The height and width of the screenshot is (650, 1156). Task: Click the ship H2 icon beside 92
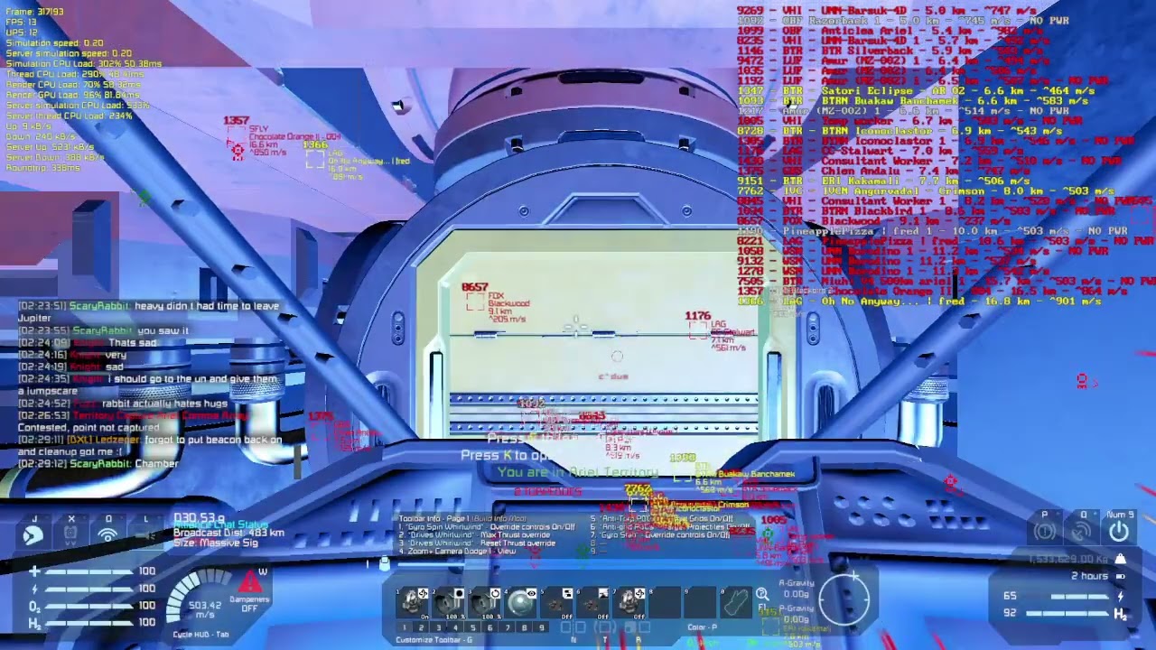click(1120, 614)
